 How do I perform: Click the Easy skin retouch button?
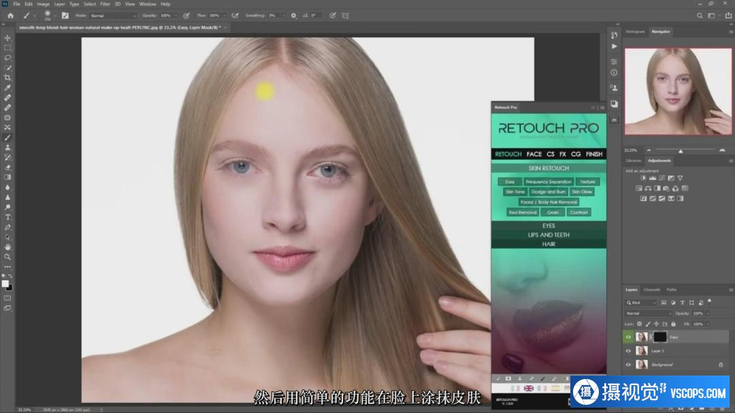point(510,182)
